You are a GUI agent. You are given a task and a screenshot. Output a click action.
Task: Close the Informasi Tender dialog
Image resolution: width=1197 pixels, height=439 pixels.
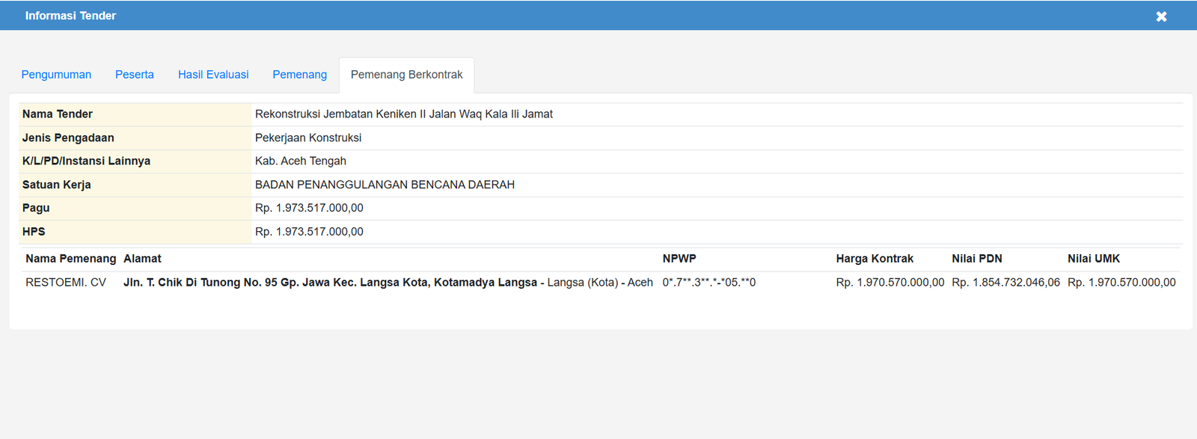(1161, 16)
